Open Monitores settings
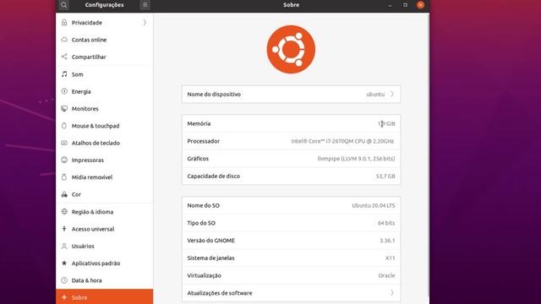The width and height of the screenshot is (541, 304). (x=105, y=109)
